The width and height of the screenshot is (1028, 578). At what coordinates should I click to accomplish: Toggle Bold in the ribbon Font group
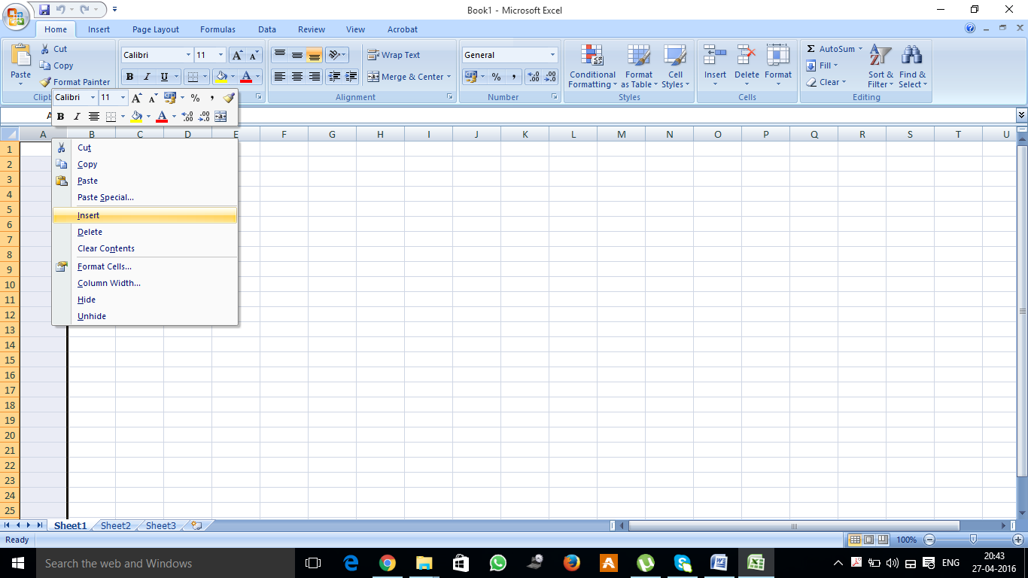[129, 77]
